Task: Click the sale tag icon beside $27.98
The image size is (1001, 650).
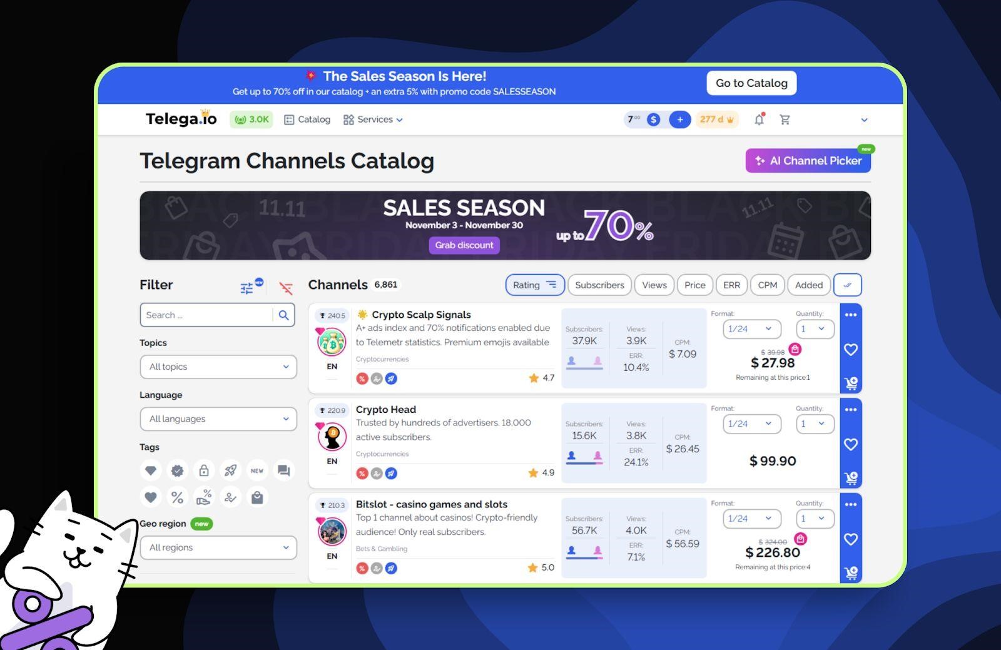Action: point(795,349)
